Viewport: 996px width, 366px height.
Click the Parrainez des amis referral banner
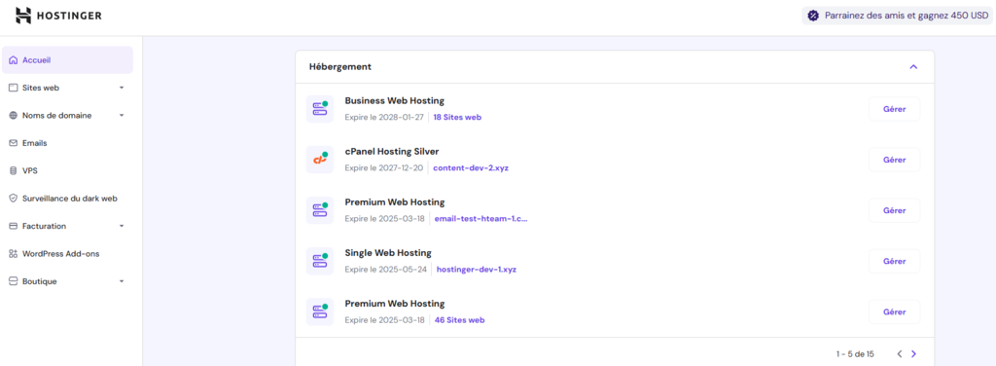click(x=897, y=16)
